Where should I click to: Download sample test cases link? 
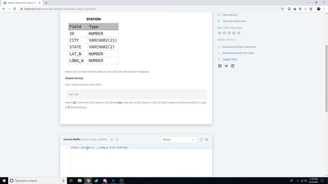(238, 53)
